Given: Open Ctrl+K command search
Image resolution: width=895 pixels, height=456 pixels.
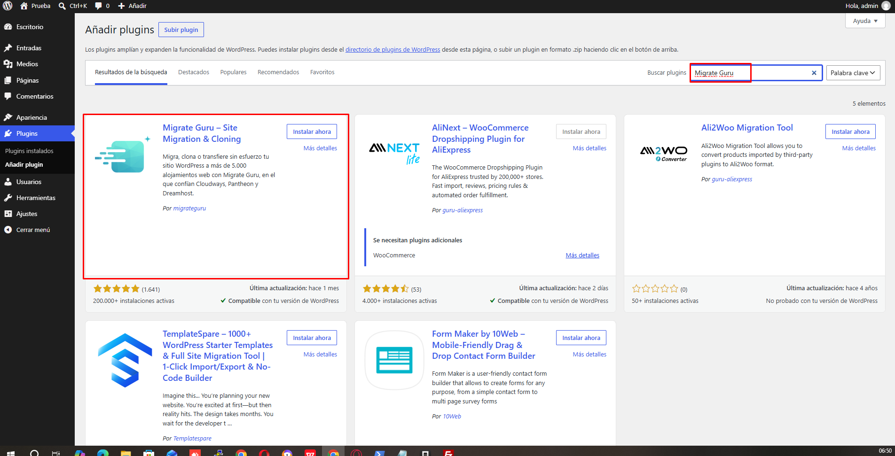Looking at the screenshot, I should 73,6.
